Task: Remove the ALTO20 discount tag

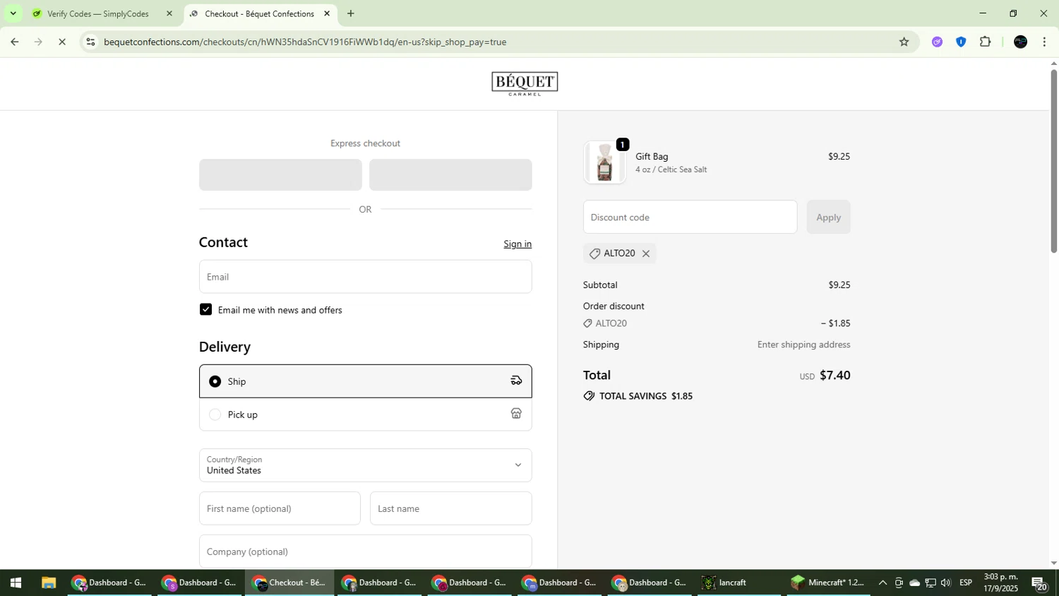Action: pos(645,254)
